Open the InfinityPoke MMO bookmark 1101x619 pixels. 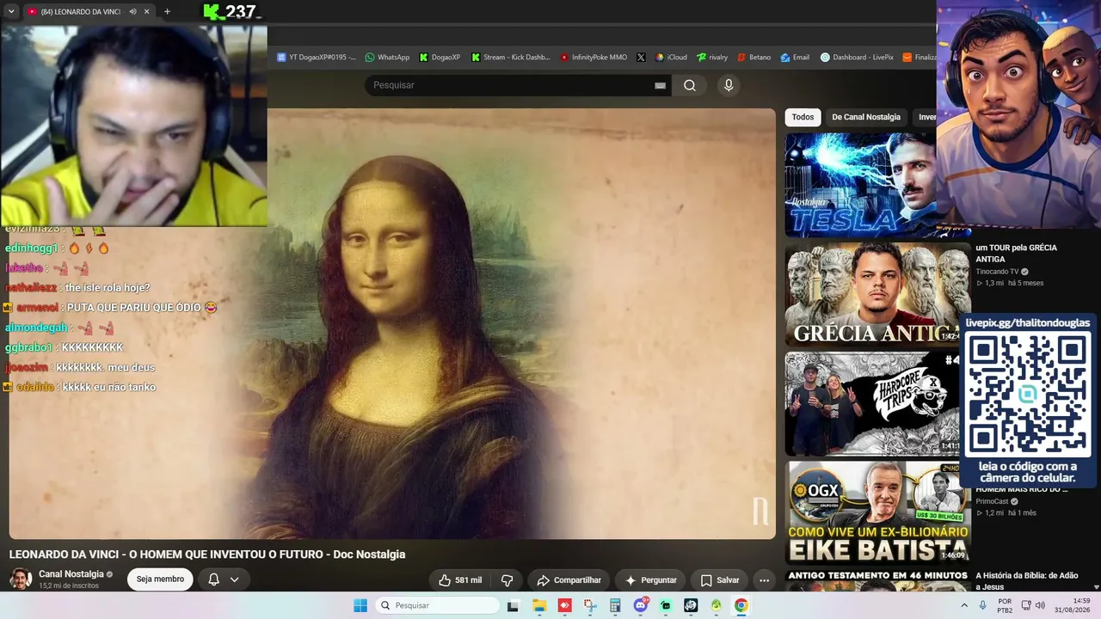[594, 58]
